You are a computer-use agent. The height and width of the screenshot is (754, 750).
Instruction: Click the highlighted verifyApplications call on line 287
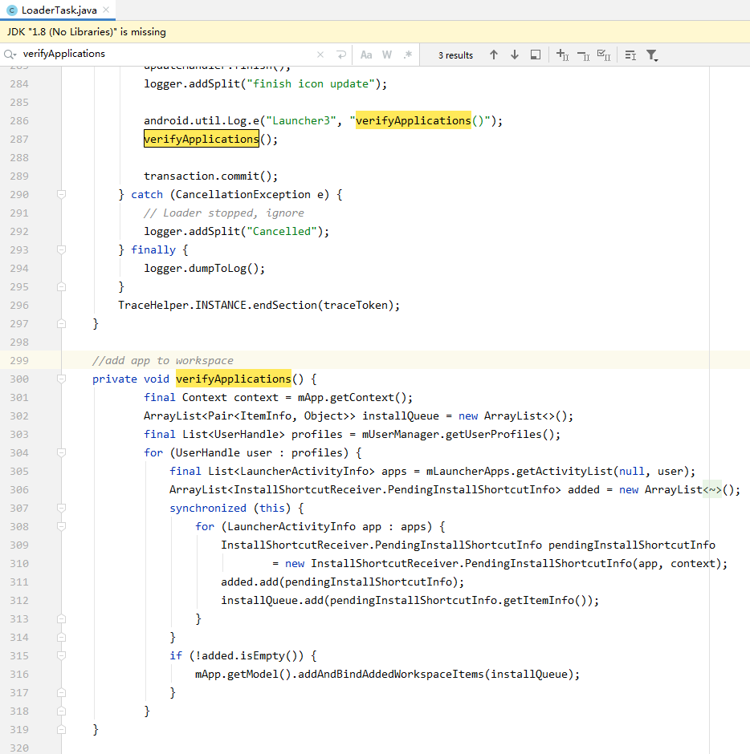(202, 139)
